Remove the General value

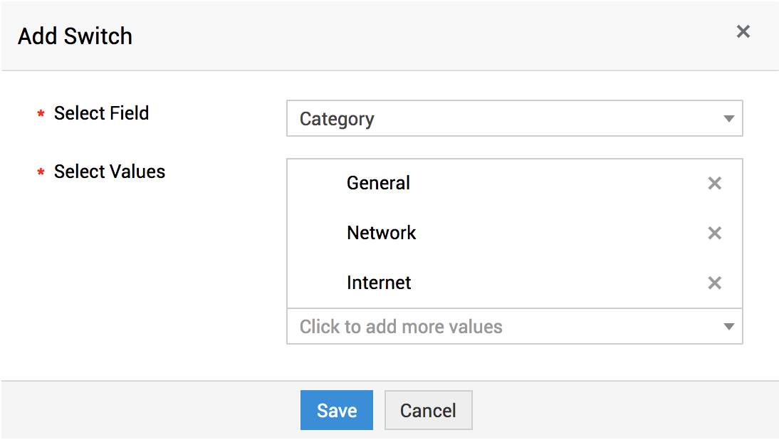(x=714, y=184)
